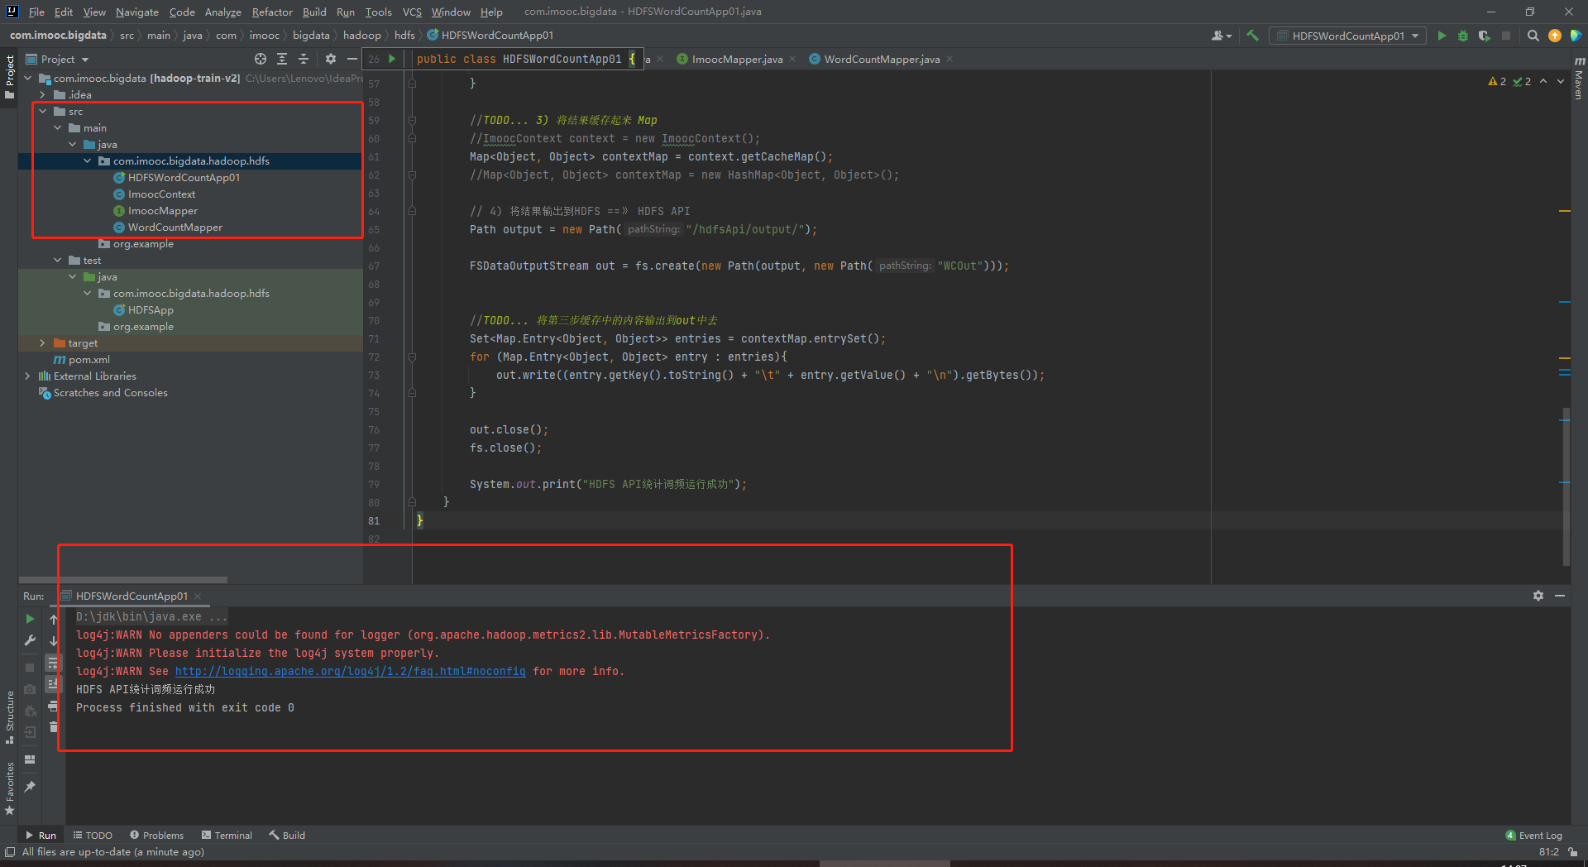The height and width of the screenshot is (867, 1588).
Task: Open the Analyze menu
Action: point(222,12)
